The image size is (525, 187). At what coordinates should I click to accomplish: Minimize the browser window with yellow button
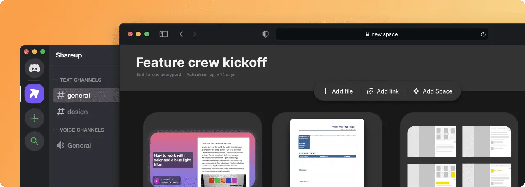(138, 34)
